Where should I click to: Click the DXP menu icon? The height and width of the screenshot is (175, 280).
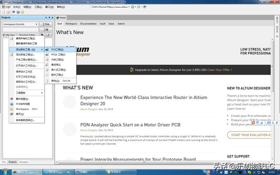pos(7,7)
